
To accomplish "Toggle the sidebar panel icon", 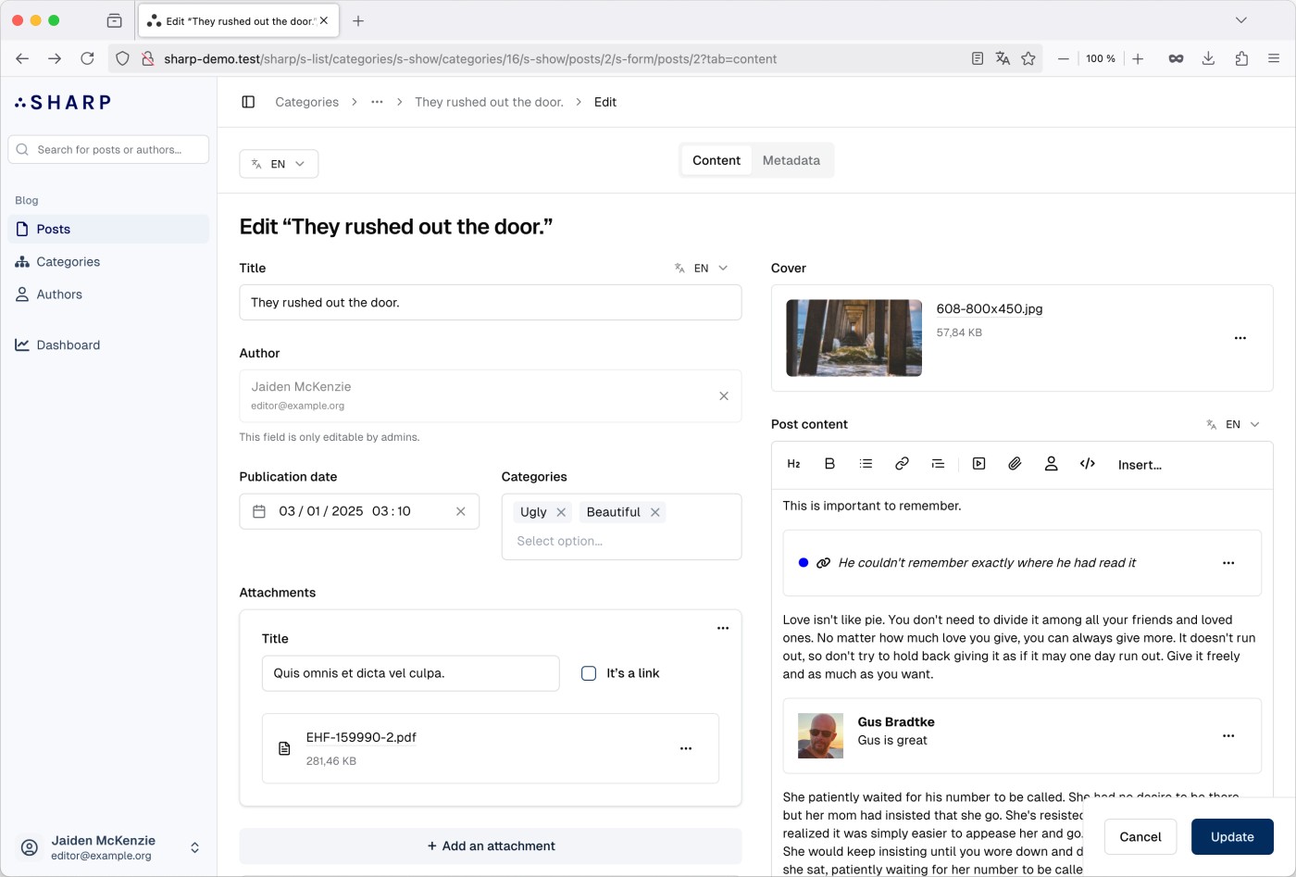I will 248,102.
